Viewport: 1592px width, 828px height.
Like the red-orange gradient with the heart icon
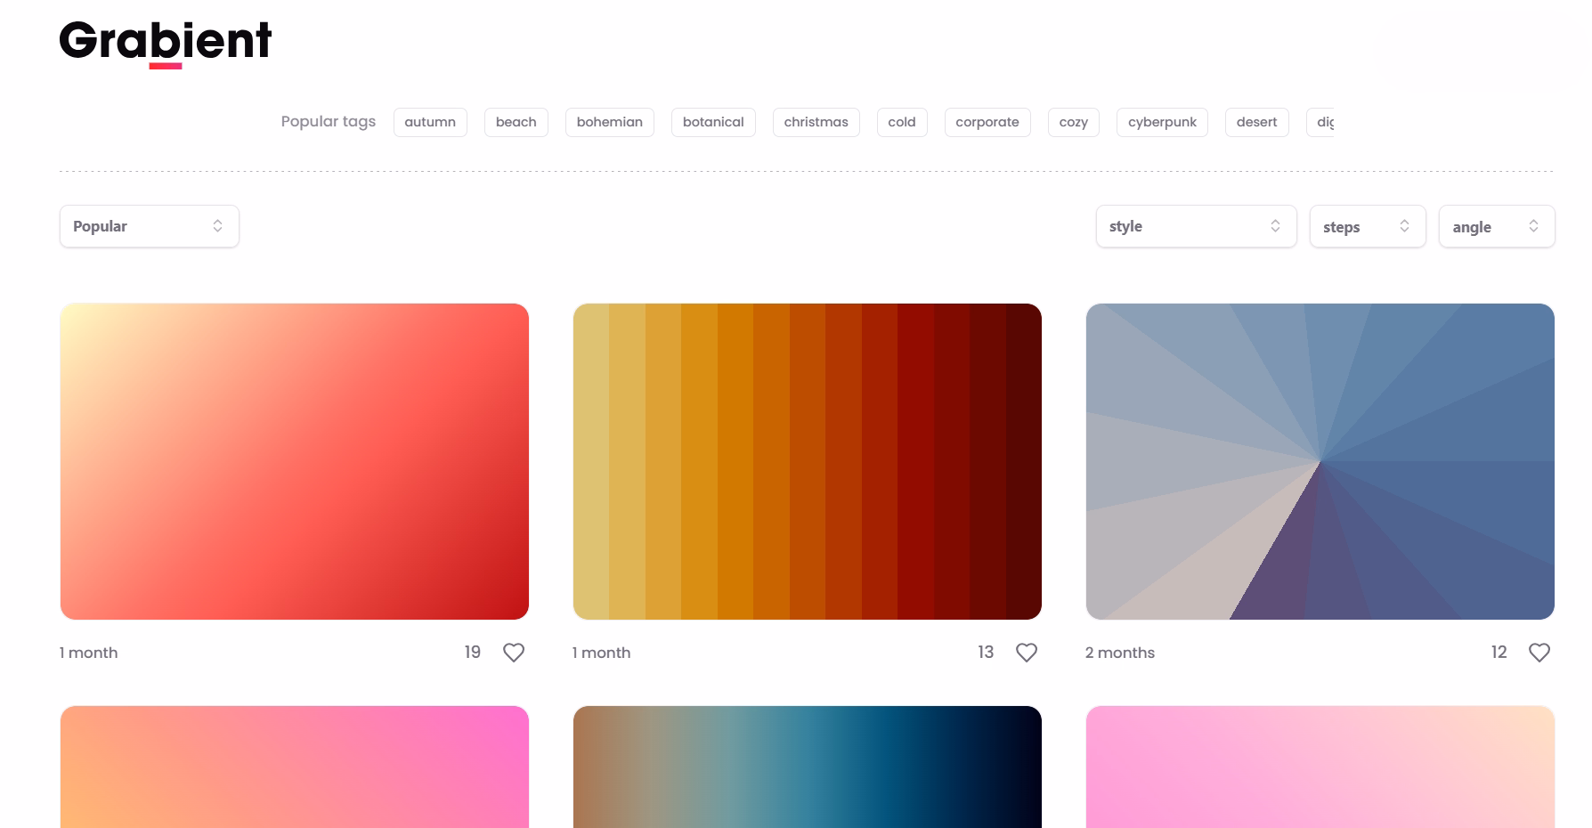[x=515, y=652]
